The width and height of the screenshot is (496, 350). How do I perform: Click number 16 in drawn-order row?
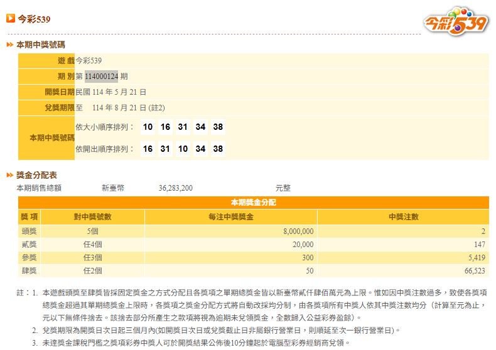tap(148, 149)
